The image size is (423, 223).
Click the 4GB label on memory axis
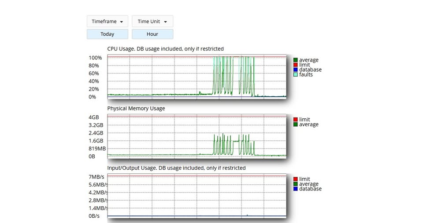click(94, 117)
